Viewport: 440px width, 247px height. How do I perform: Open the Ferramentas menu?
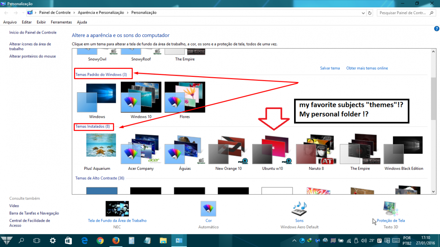point(61,22)
